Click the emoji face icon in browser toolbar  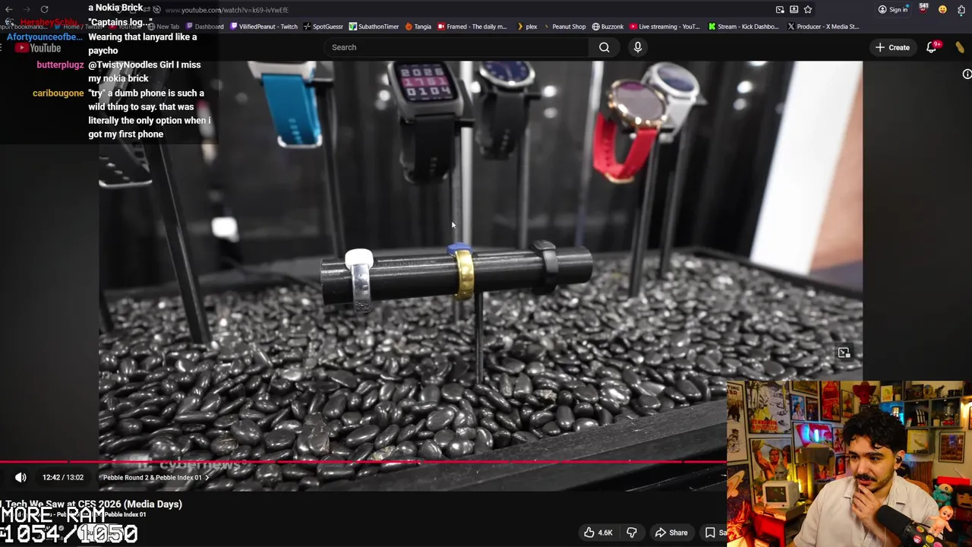coord(942,10)
